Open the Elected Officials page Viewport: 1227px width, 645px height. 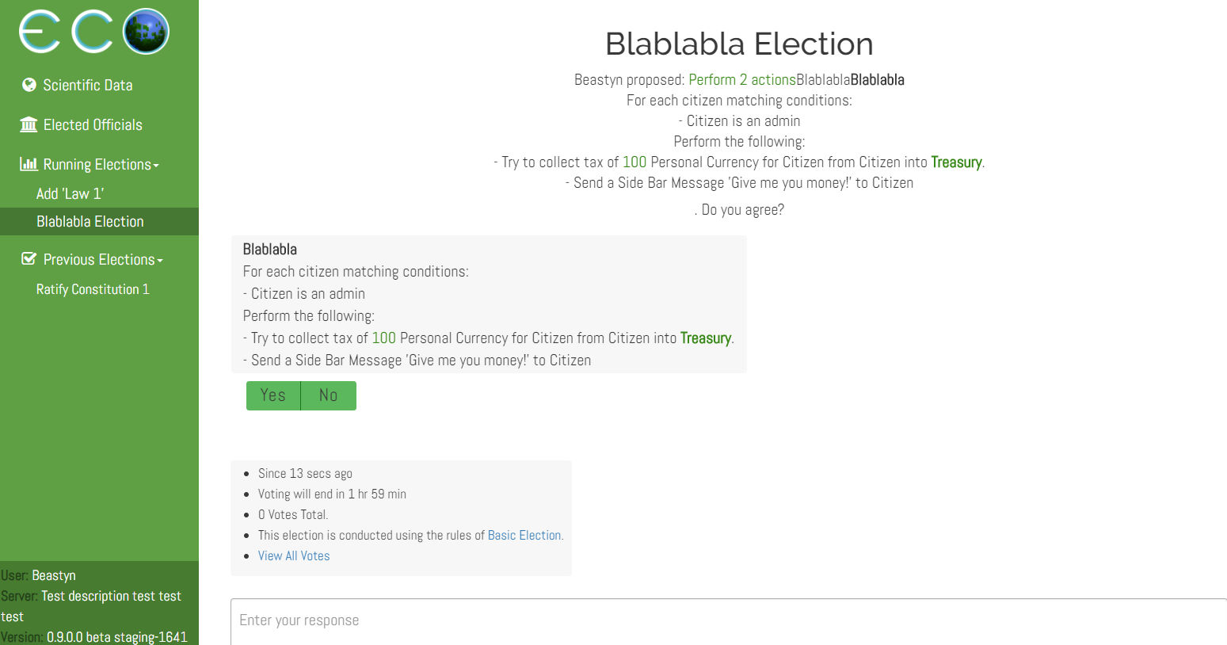93,124
